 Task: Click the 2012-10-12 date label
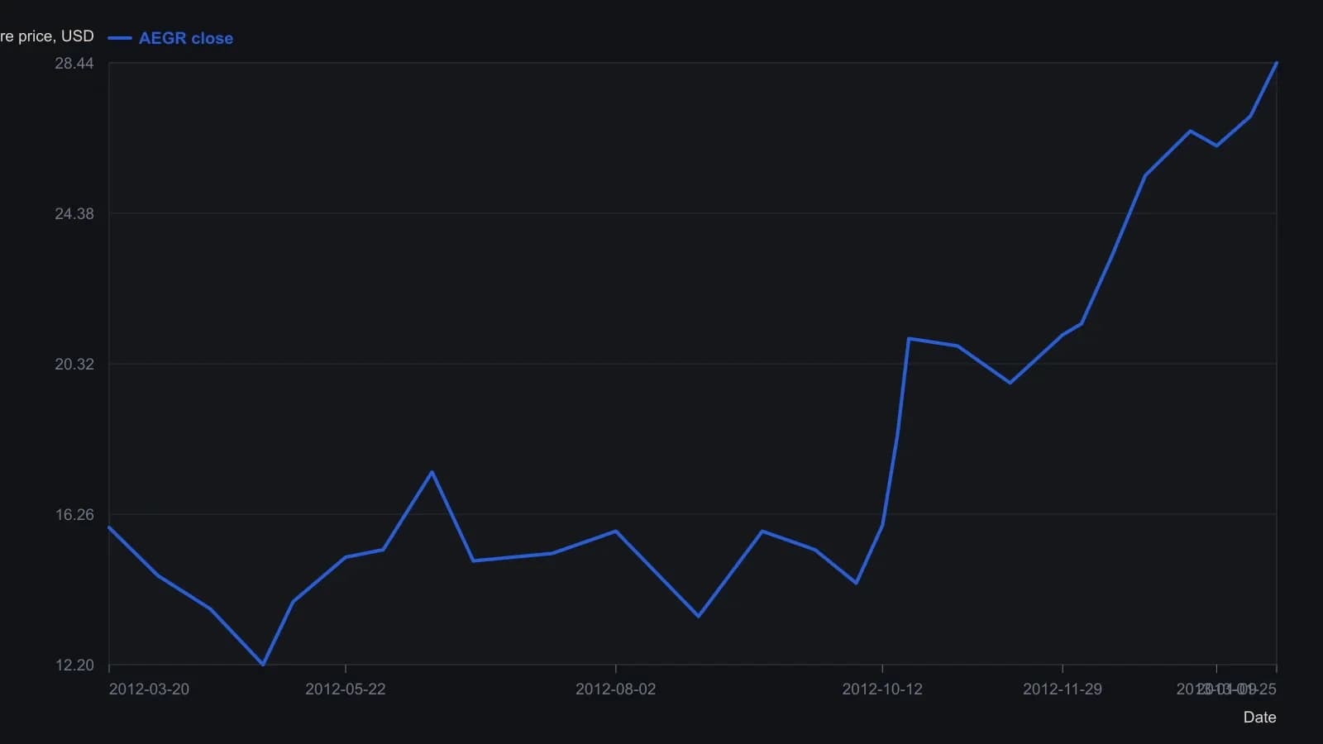(x=882, y=689)
